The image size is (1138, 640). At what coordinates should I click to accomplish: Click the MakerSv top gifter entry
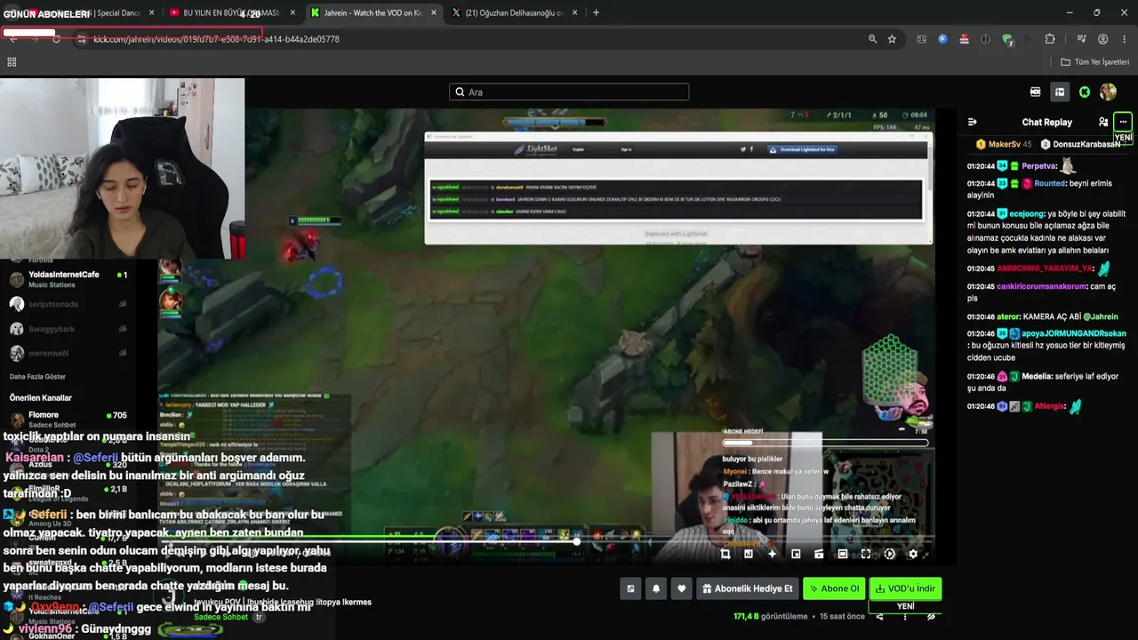click(1004, 144)
